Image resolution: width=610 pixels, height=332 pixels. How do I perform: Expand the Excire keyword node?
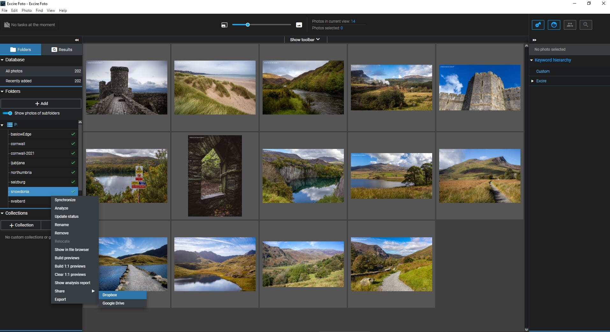532,81
